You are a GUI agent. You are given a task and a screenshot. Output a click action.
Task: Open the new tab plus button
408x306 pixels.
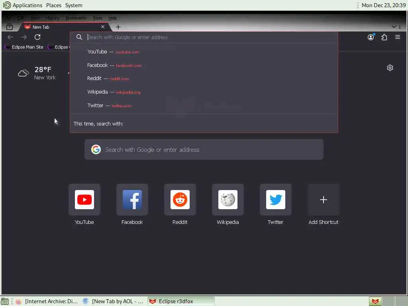tap(118, 27)
